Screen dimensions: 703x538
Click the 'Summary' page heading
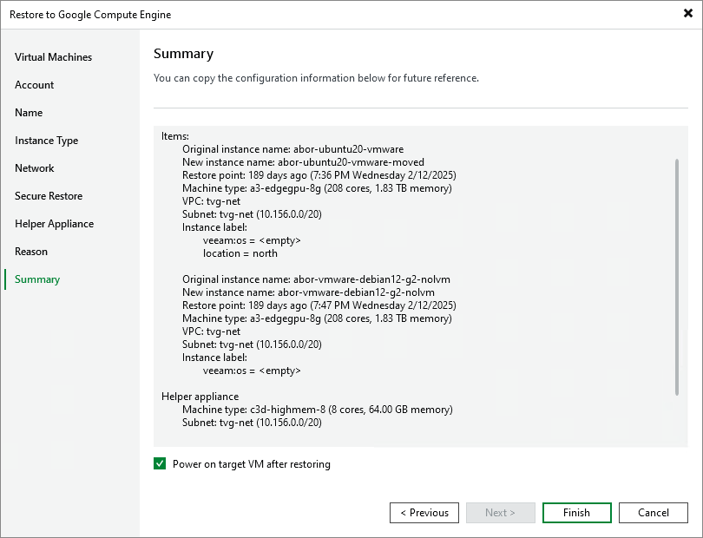[x=183, y=54]
